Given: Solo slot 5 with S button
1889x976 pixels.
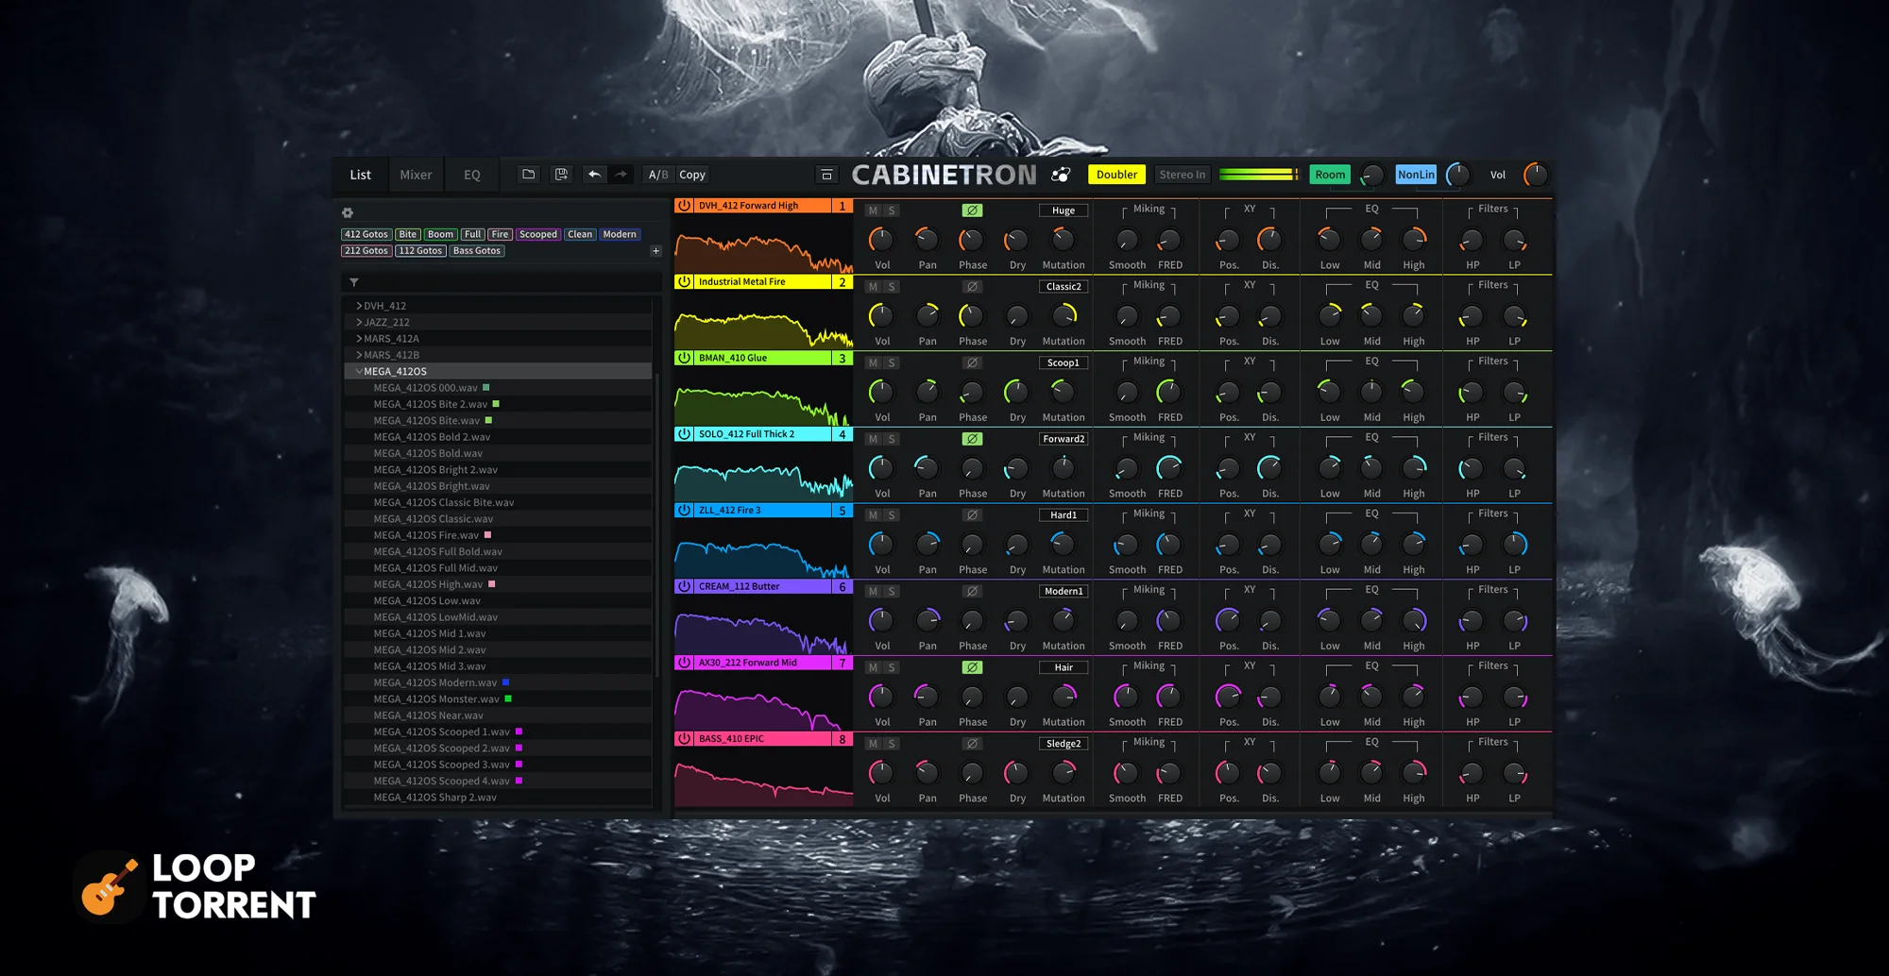Looking at the screenshot, I should [891, 515].
